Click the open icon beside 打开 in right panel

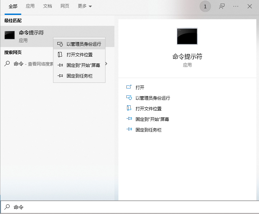point(129,87)
